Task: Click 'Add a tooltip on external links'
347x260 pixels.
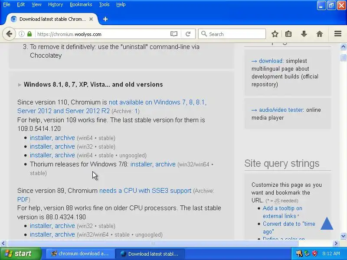Action: 282,212
